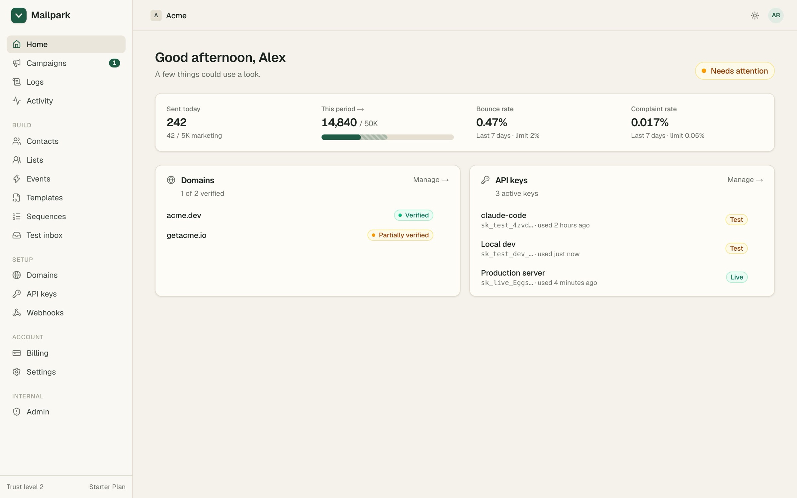
Task: Click the period usage progress bar
Action: click(x=387, y=137)
